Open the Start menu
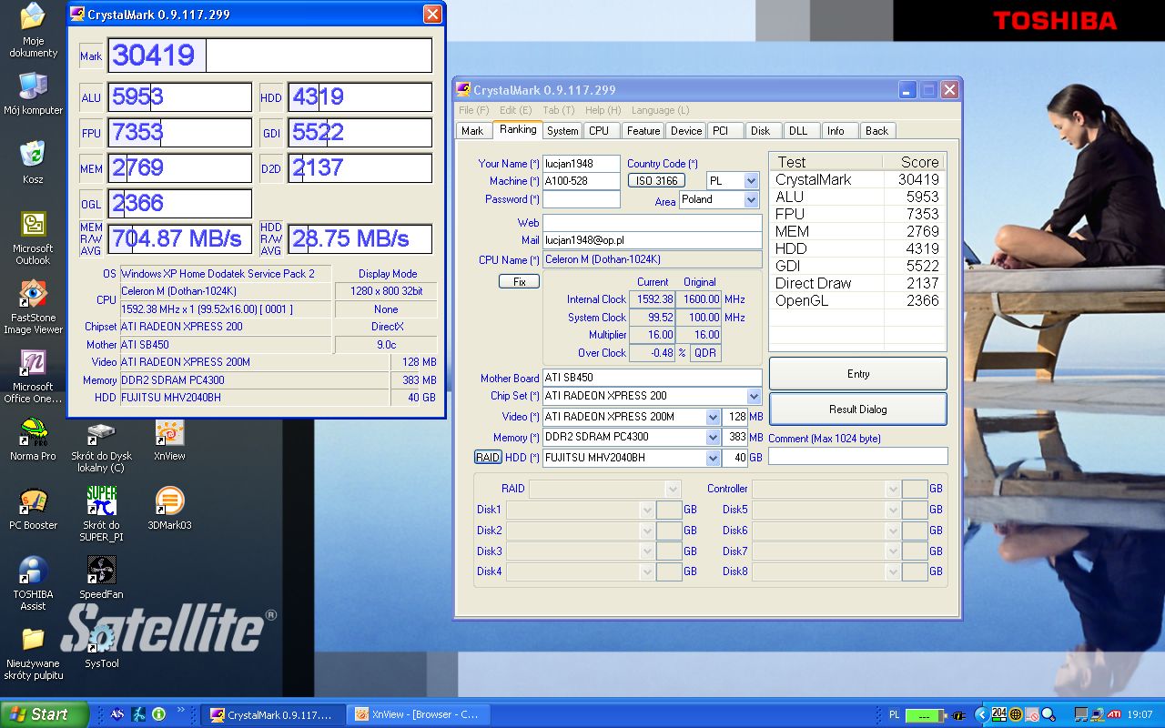1165x728 pixels. coord(45,714)
